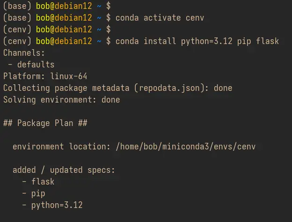Image resolution: width=292 pixels, height=222 pixels.
Task: Click 'flask' in the conda install command
Action: click(267, 41)
